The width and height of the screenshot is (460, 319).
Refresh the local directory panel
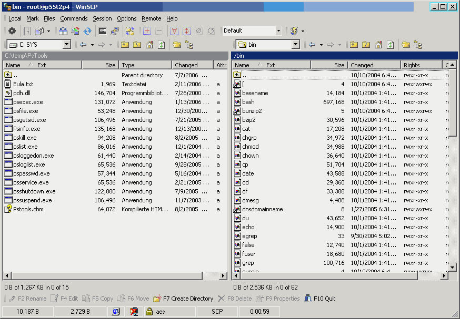(162, 45)
